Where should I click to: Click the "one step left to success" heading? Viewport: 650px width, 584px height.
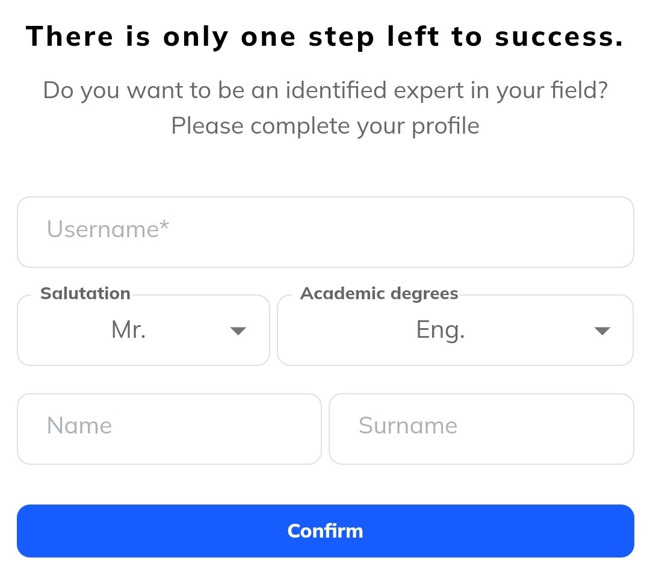coord(325,37)
